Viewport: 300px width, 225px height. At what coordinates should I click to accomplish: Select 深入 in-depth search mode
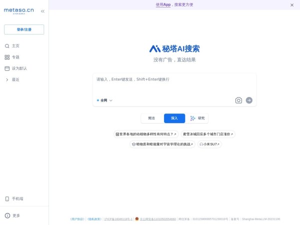coord(174,118)
